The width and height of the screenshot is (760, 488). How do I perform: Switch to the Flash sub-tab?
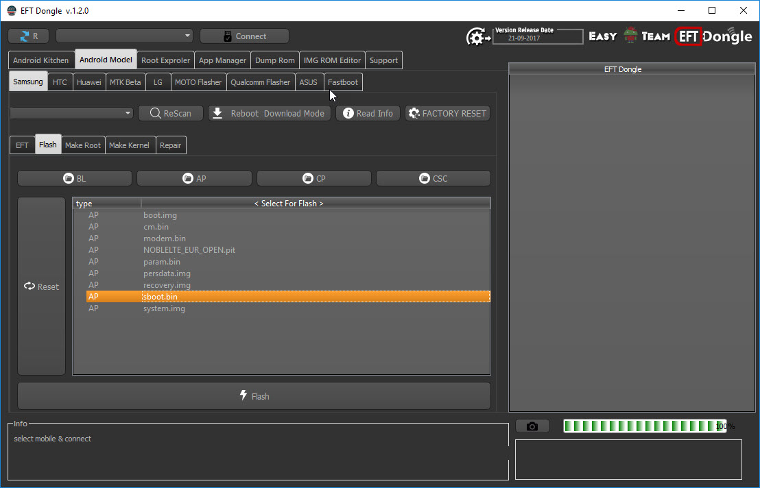pyautogui.click(x=48, y=144)
